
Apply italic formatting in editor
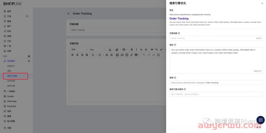tap(136, 49)
